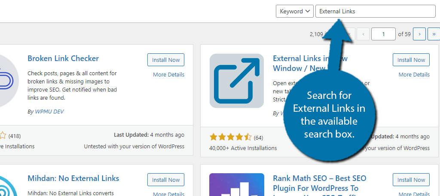This screenshot has height=196, width=440.
Task: Click 'Last Updated: 4 months ago' on Broken Link Checker
Action: click(149, 135)
